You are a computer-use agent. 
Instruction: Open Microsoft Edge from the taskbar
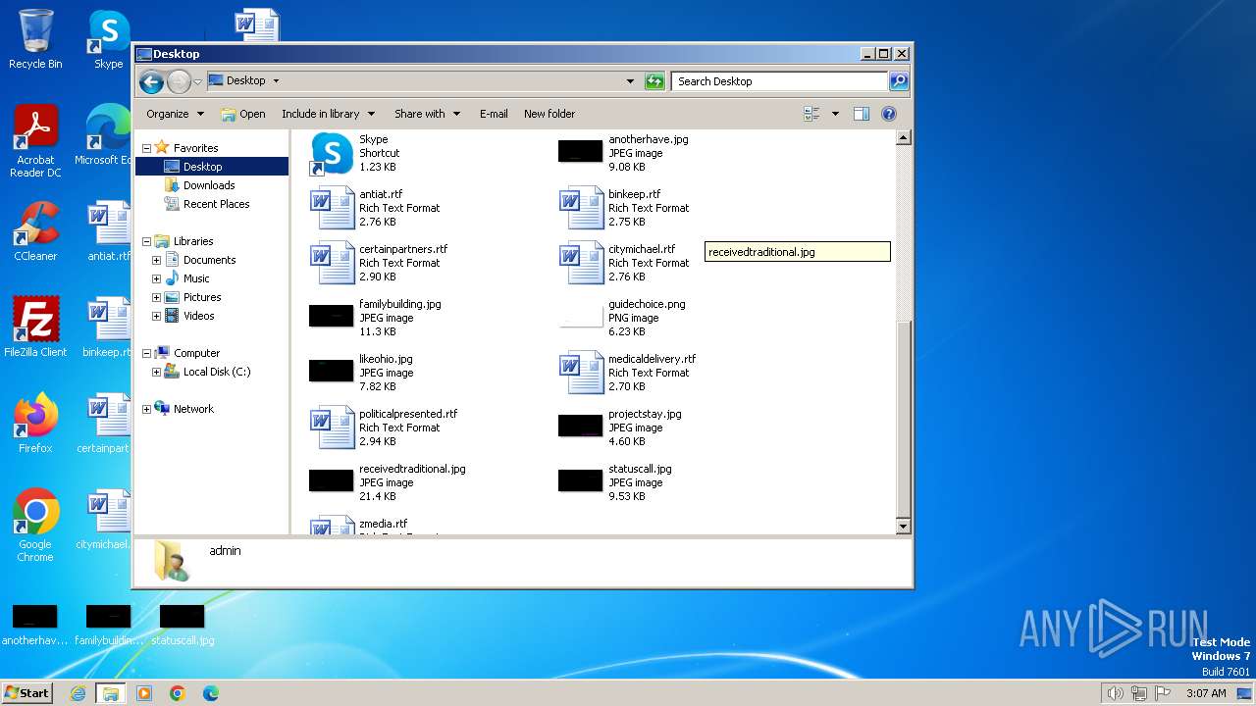point(210,693)
